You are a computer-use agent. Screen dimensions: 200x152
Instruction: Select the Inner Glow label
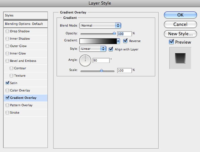pos(18,53)
